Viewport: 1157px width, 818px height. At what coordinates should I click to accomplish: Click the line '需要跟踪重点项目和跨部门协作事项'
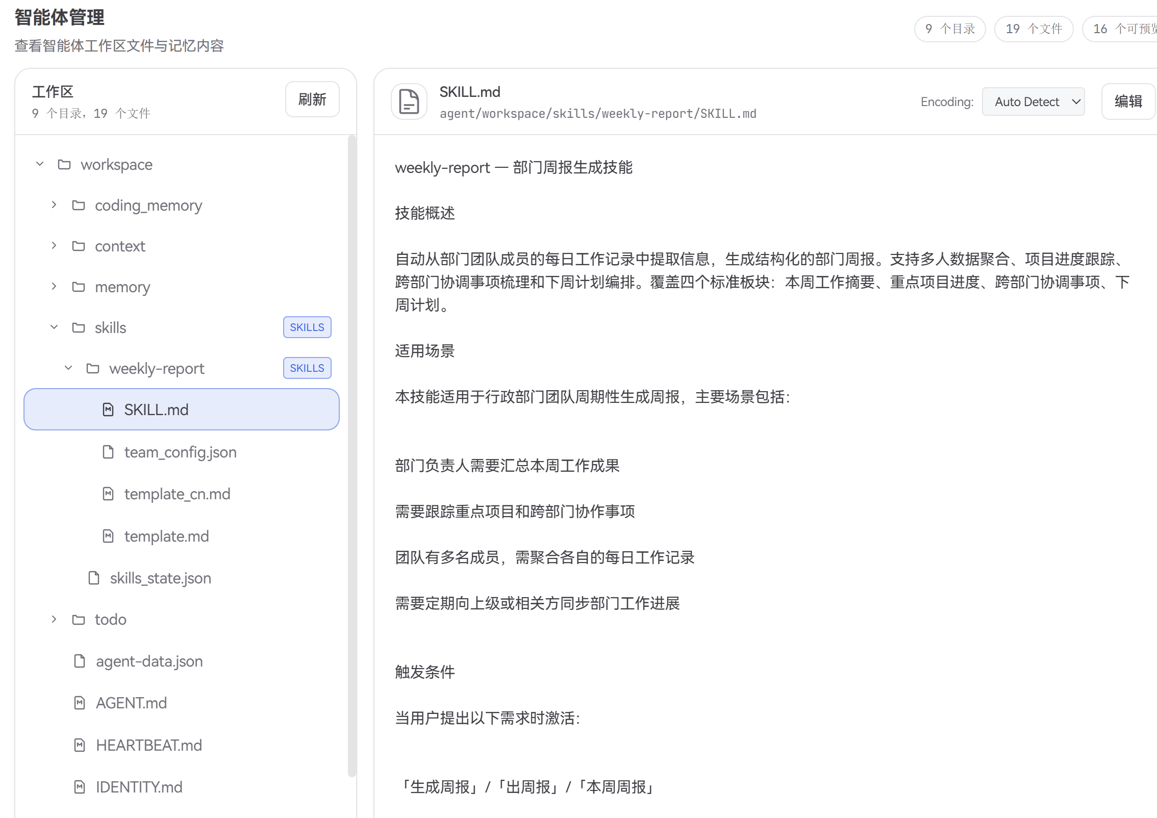coord(515,512)
